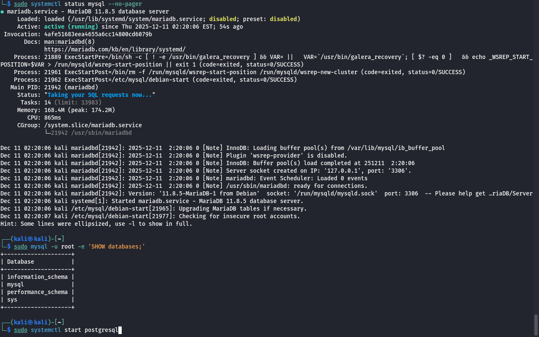Click the Database column header
This screenshot has width=539, height=337.
20,262
